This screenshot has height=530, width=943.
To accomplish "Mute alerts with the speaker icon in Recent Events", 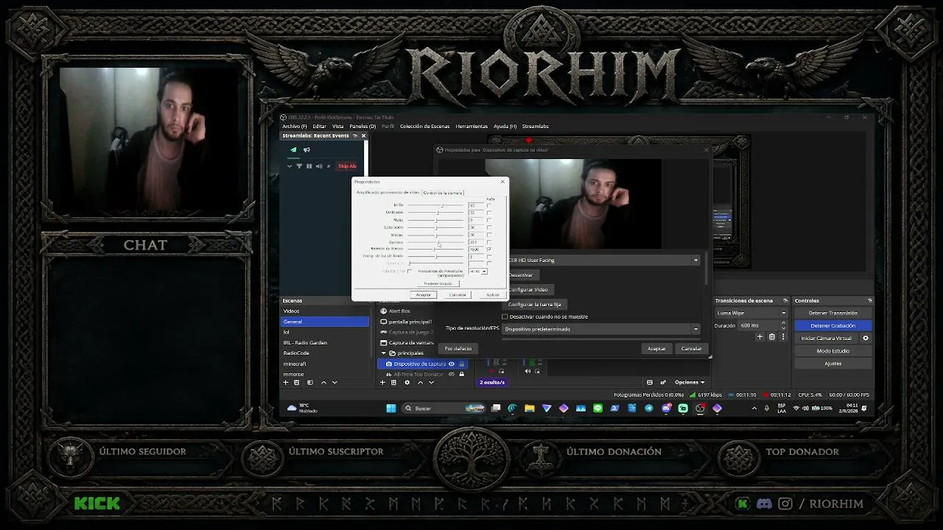I will coord(318,166).
